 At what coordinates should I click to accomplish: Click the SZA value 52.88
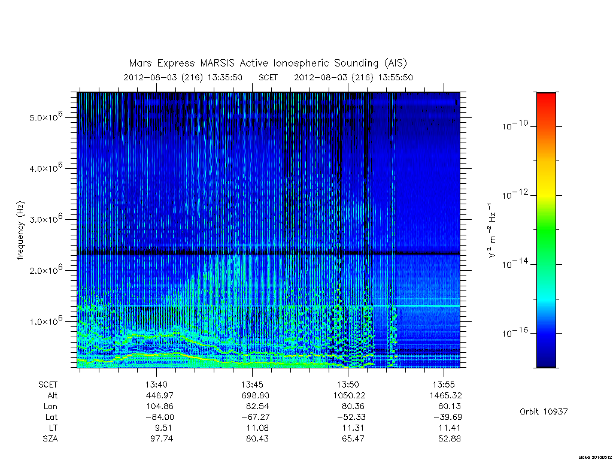(449, 439)
